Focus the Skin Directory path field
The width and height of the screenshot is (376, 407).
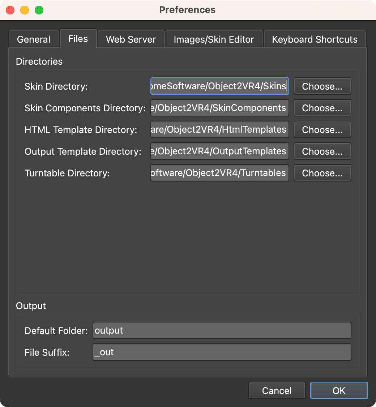click(220, 86)
